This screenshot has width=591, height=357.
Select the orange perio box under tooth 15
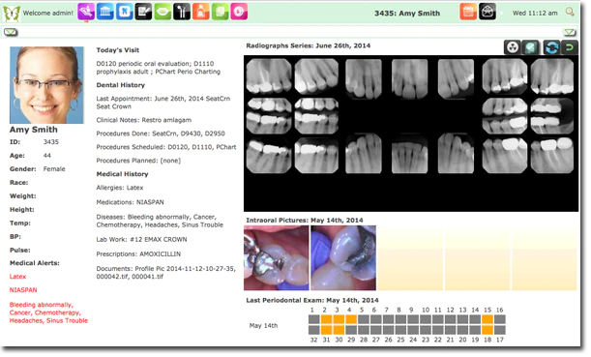click(x=488, y=319)
